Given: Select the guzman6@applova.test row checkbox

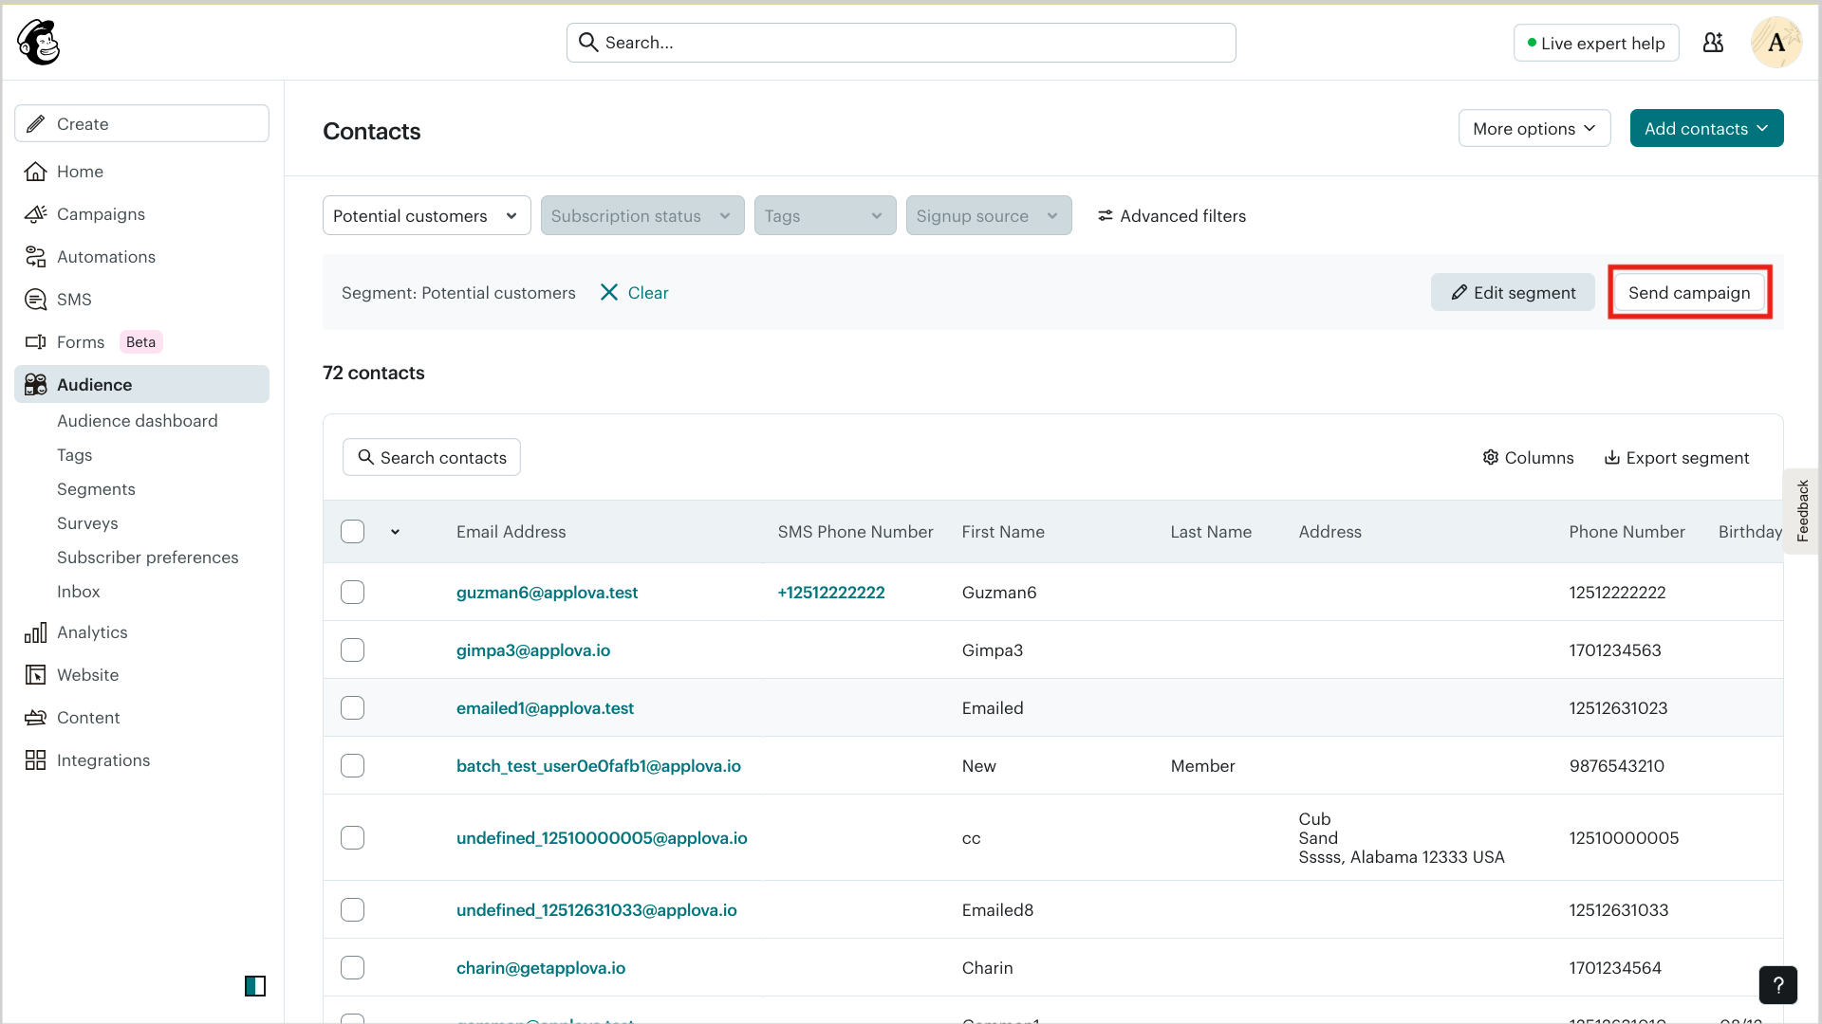Looking at the screenshot, I should [x=352, y=593].
